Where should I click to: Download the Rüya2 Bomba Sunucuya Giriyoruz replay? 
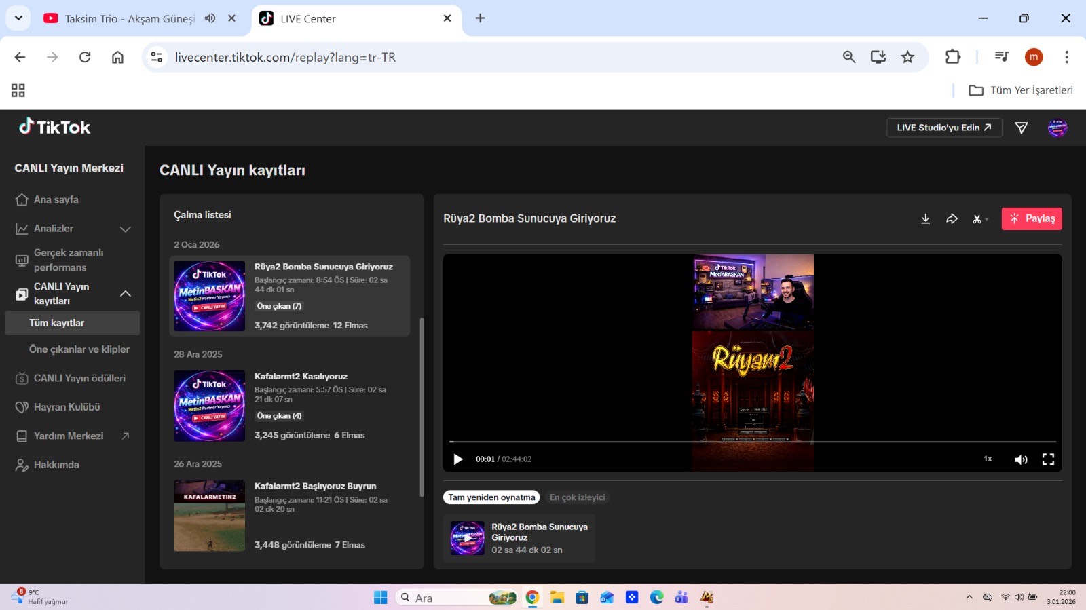click(925, 218)
